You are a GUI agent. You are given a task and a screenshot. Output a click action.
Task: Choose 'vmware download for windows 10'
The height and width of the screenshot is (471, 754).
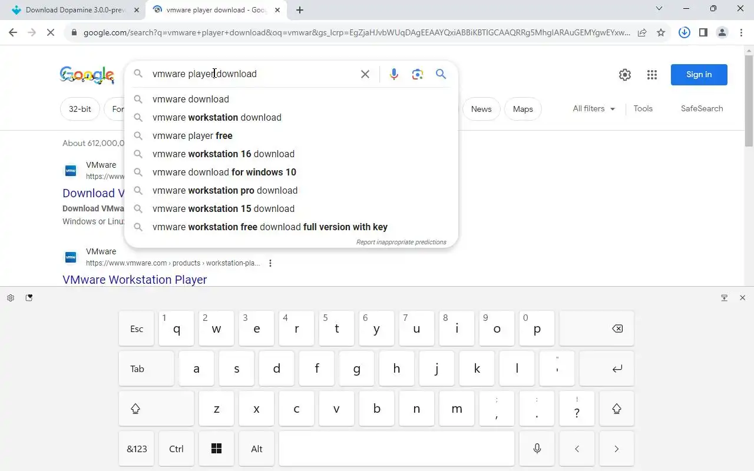291,172
